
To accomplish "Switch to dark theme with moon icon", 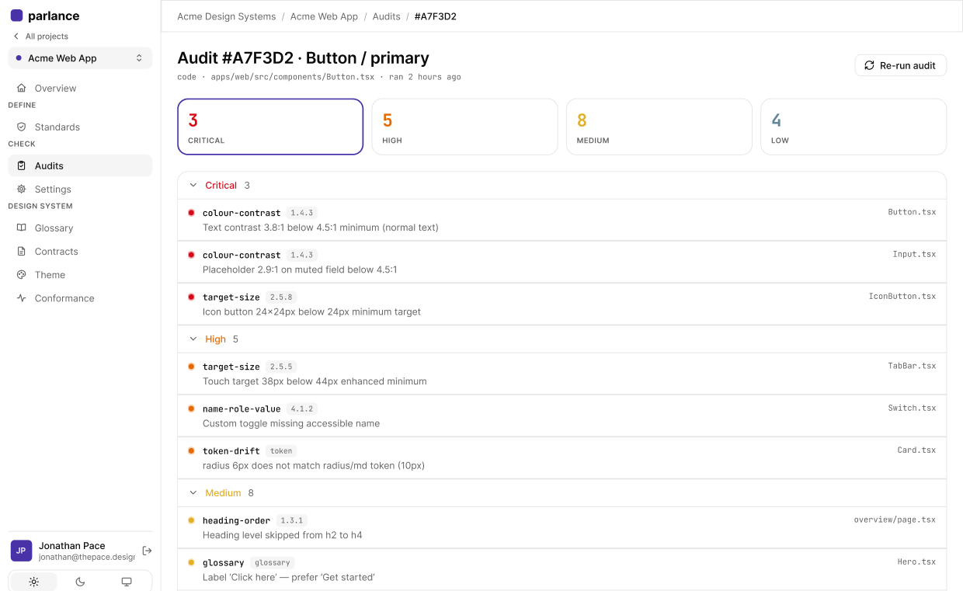I will click(x=80, y=582).
